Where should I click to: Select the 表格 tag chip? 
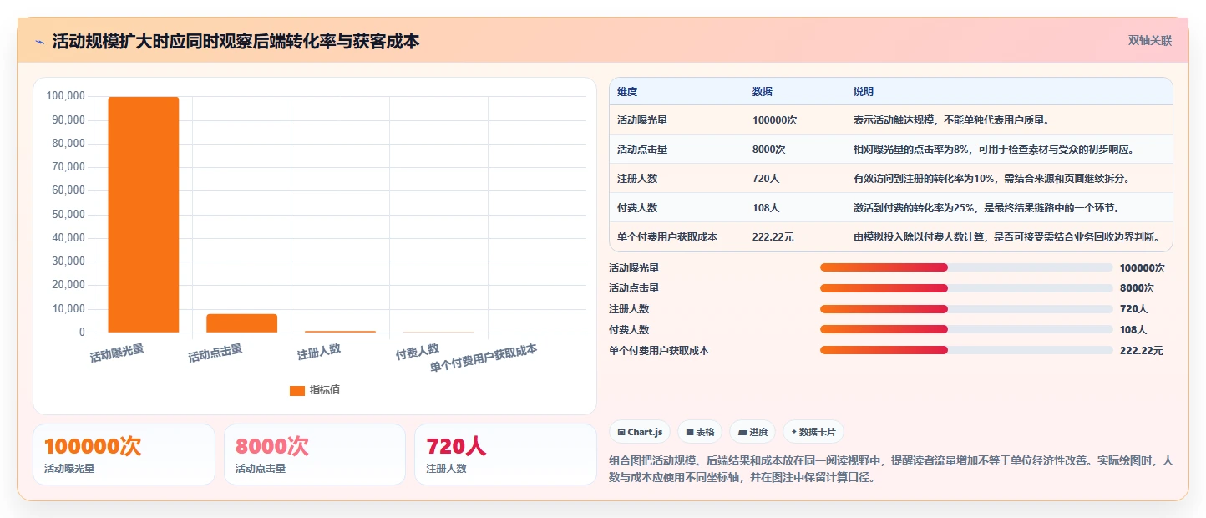(700, 432)
